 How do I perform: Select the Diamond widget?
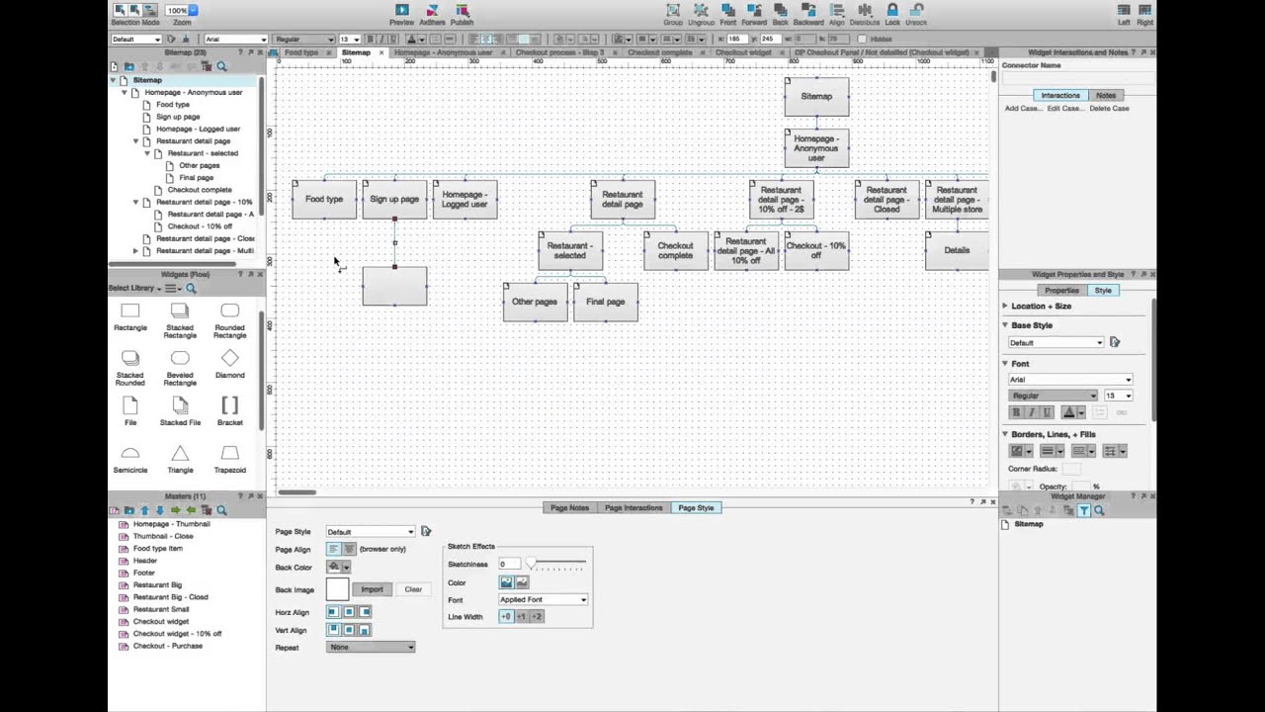click(230, 363)
